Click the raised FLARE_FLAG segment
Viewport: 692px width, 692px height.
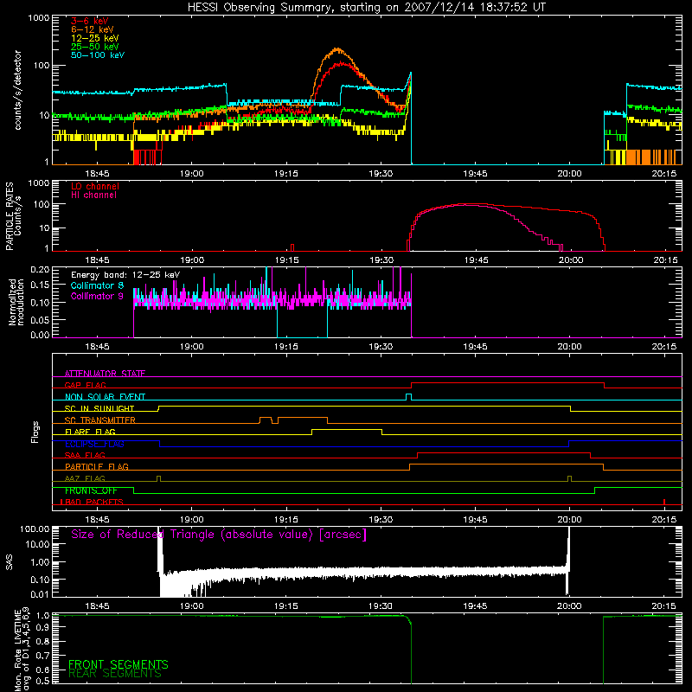pyautogui.click(x=347, y=429)
